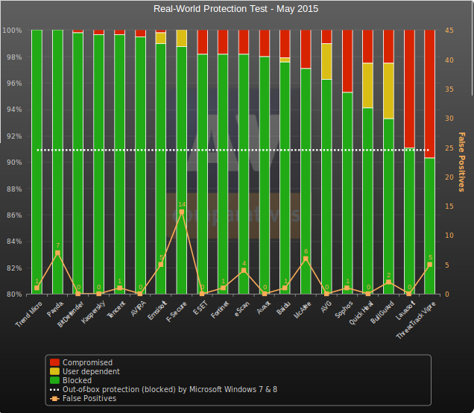The height and width of the screenshot is (413, 474).
Task: Click the 25 value on right axis
Action: (x=449, y=148)
